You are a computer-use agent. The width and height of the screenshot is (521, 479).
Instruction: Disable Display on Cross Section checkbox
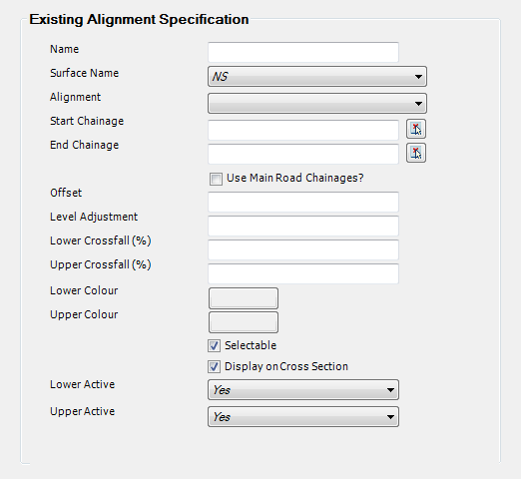click(x=214, y=367)
